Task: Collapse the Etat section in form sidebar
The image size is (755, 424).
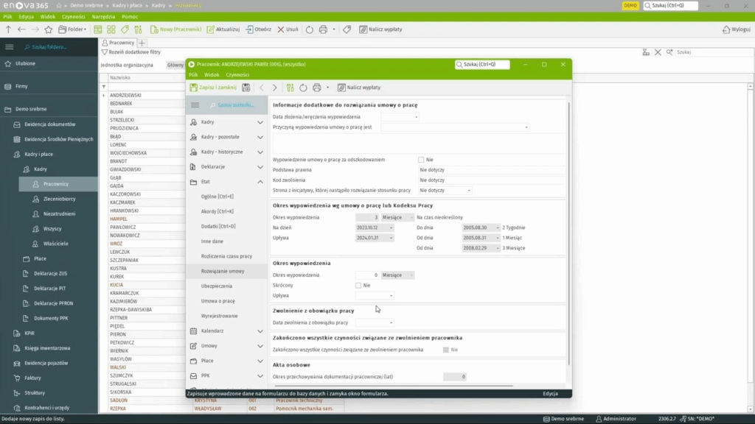Action: 260,182
